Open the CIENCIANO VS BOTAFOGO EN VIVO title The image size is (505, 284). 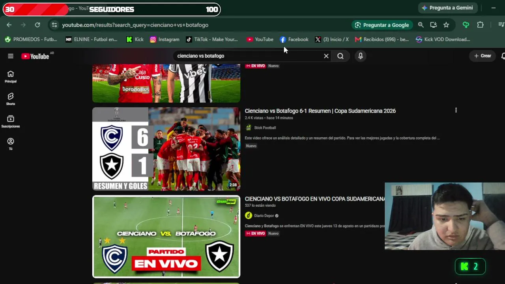(x=315, y=199)
